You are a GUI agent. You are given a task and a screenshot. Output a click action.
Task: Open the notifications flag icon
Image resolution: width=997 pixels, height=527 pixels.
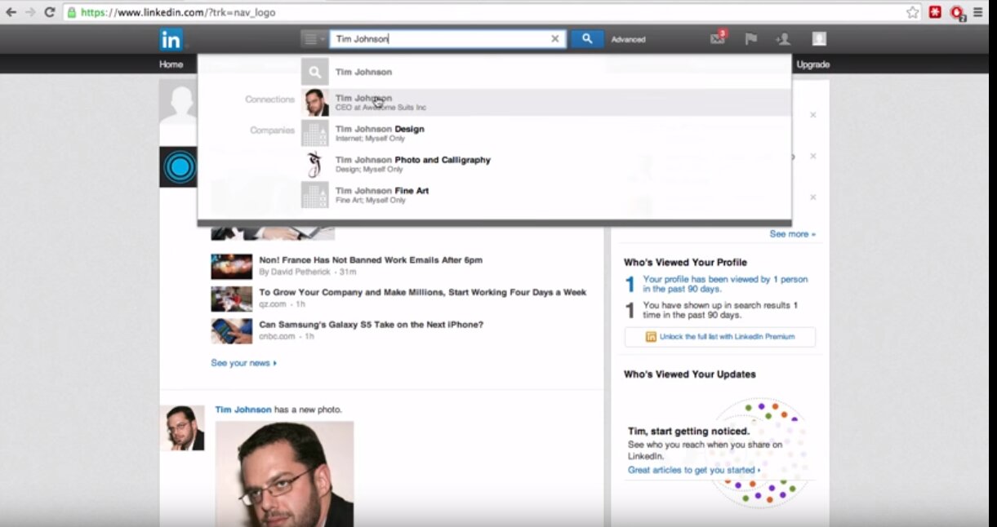click(750, 39)
